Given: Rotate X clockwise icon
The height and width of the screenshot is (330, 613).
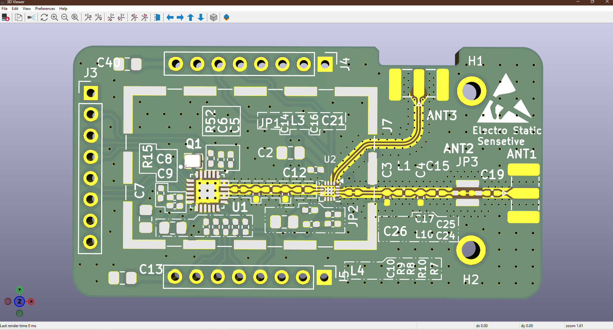Looking at the screenshot, I should click(x=88, y=17).
